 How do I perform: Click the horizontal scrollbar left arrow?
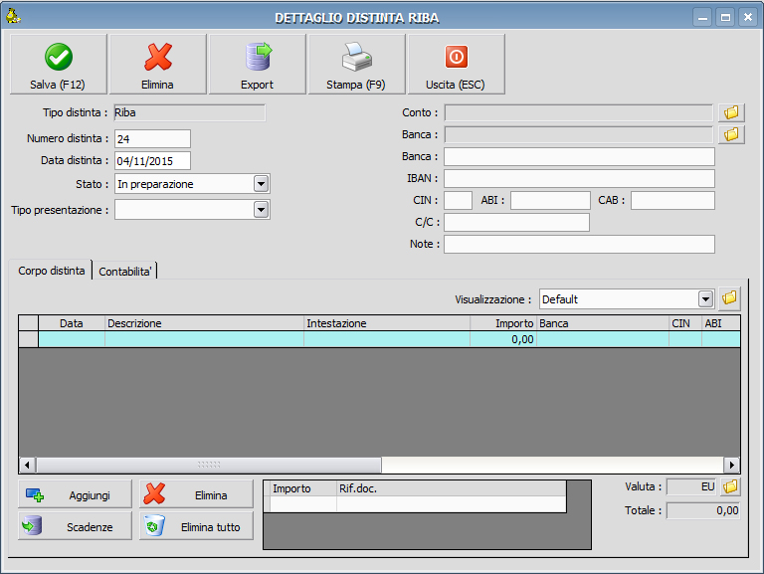click(x=27, y=465)
